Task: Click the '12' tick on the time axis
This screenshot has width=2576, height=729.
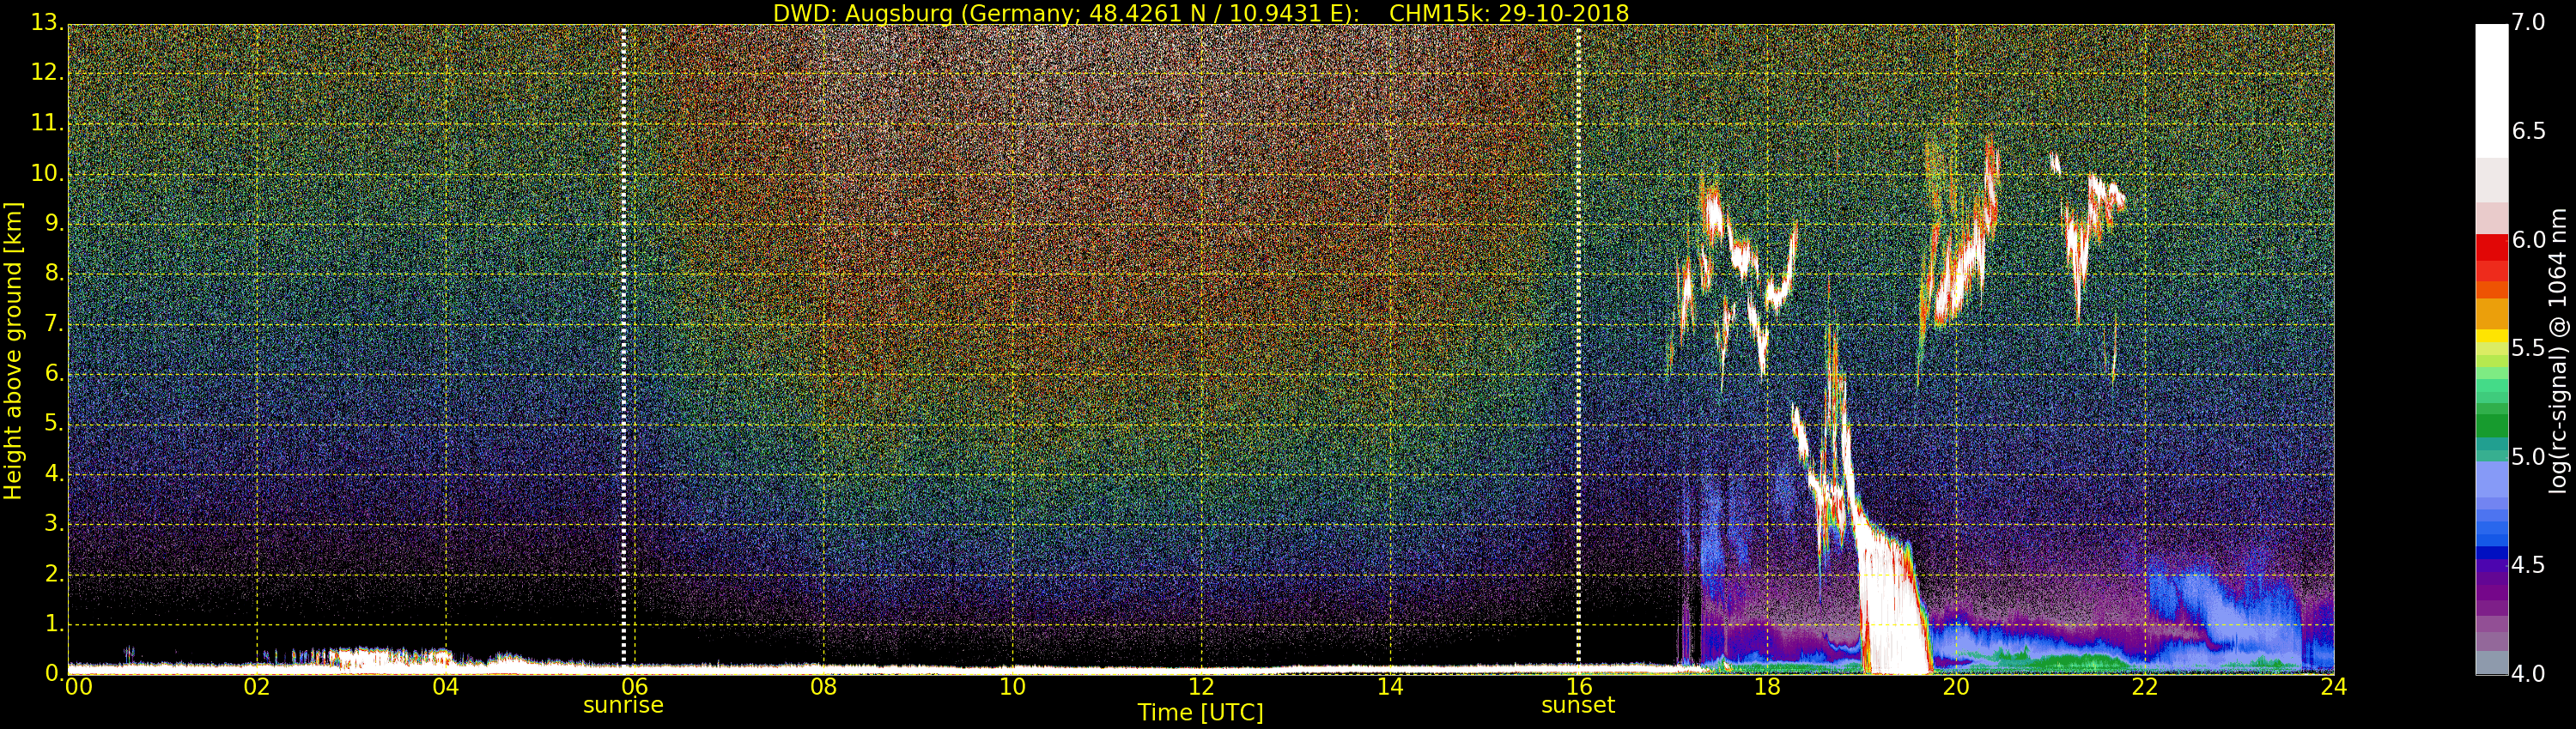Action: pyautogui.click(x=1201, y=687)
